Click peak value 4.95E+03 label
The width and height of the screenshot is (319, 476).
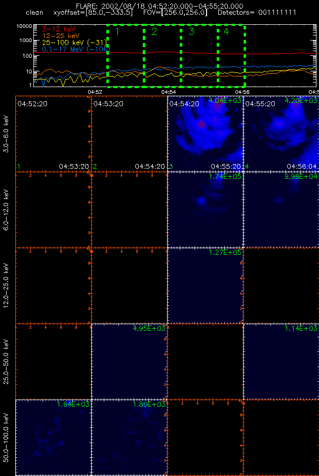click(149, 329)
